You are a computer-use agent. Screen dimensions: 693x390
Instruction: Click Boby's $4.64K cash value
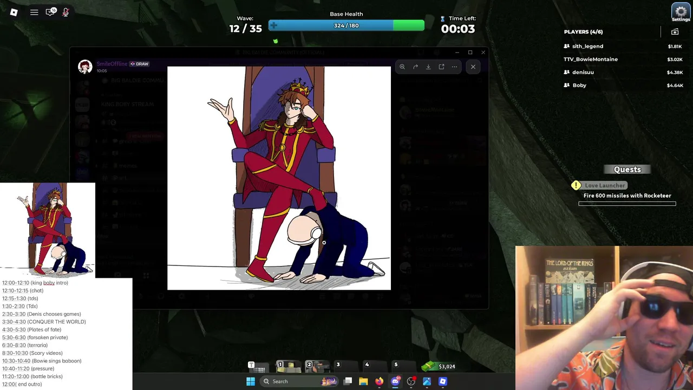[x=675, y=86]
